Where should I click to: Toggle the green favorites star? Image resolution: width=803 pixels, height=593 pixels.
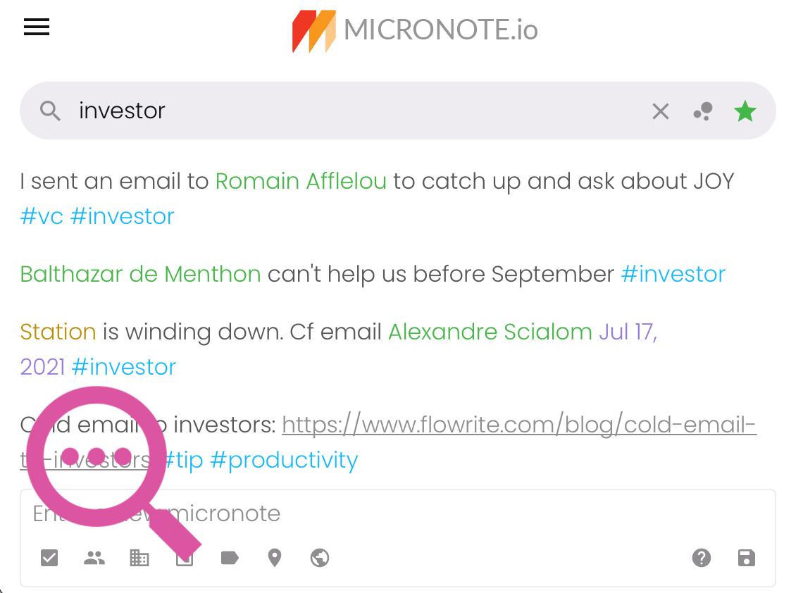(745, 111)
